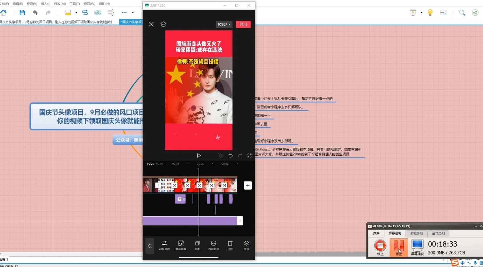Click the 调整参数 adjust parameters icon
Image resolution: width=483 pixels, height=267 pixels.
point(164,245)
